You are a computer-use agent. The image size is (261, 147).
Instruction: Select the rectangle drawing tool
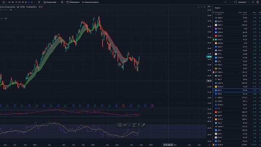pyautogui.click(x=119, y=125)
